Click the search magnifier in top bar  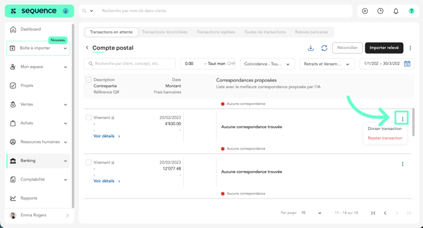click(x=84, y=11)
